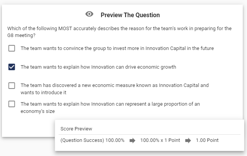Click the answer text ending 'economy's size'
This screenshot has height=156, width=247.
click(x=110, y=108)
